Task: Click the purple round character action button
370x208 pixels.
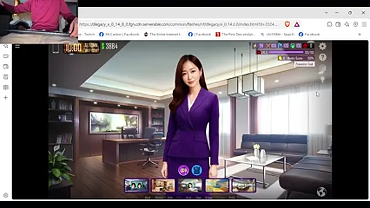Action: [x=183, y=170]
